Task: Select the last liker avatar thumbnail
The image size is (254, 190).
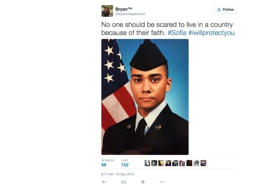Action: coord(204,163)
